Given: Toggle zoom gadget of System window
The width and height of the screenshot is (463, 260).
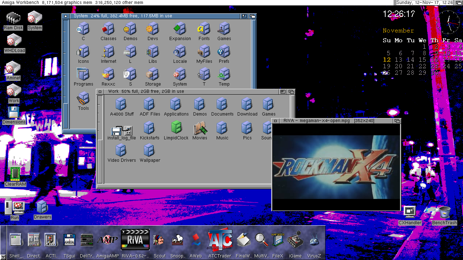Looking at the screenshot, I should [x=245, y=16].
